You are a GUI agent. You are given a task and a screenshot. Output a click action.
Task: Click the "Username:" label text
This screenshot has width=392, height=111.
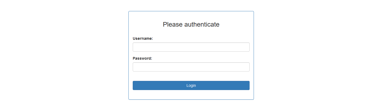(143, 38)
